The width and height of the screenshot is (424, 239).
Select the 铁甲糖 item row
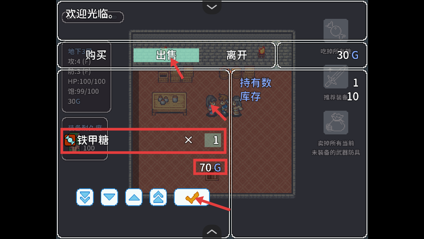pos(143,141)
